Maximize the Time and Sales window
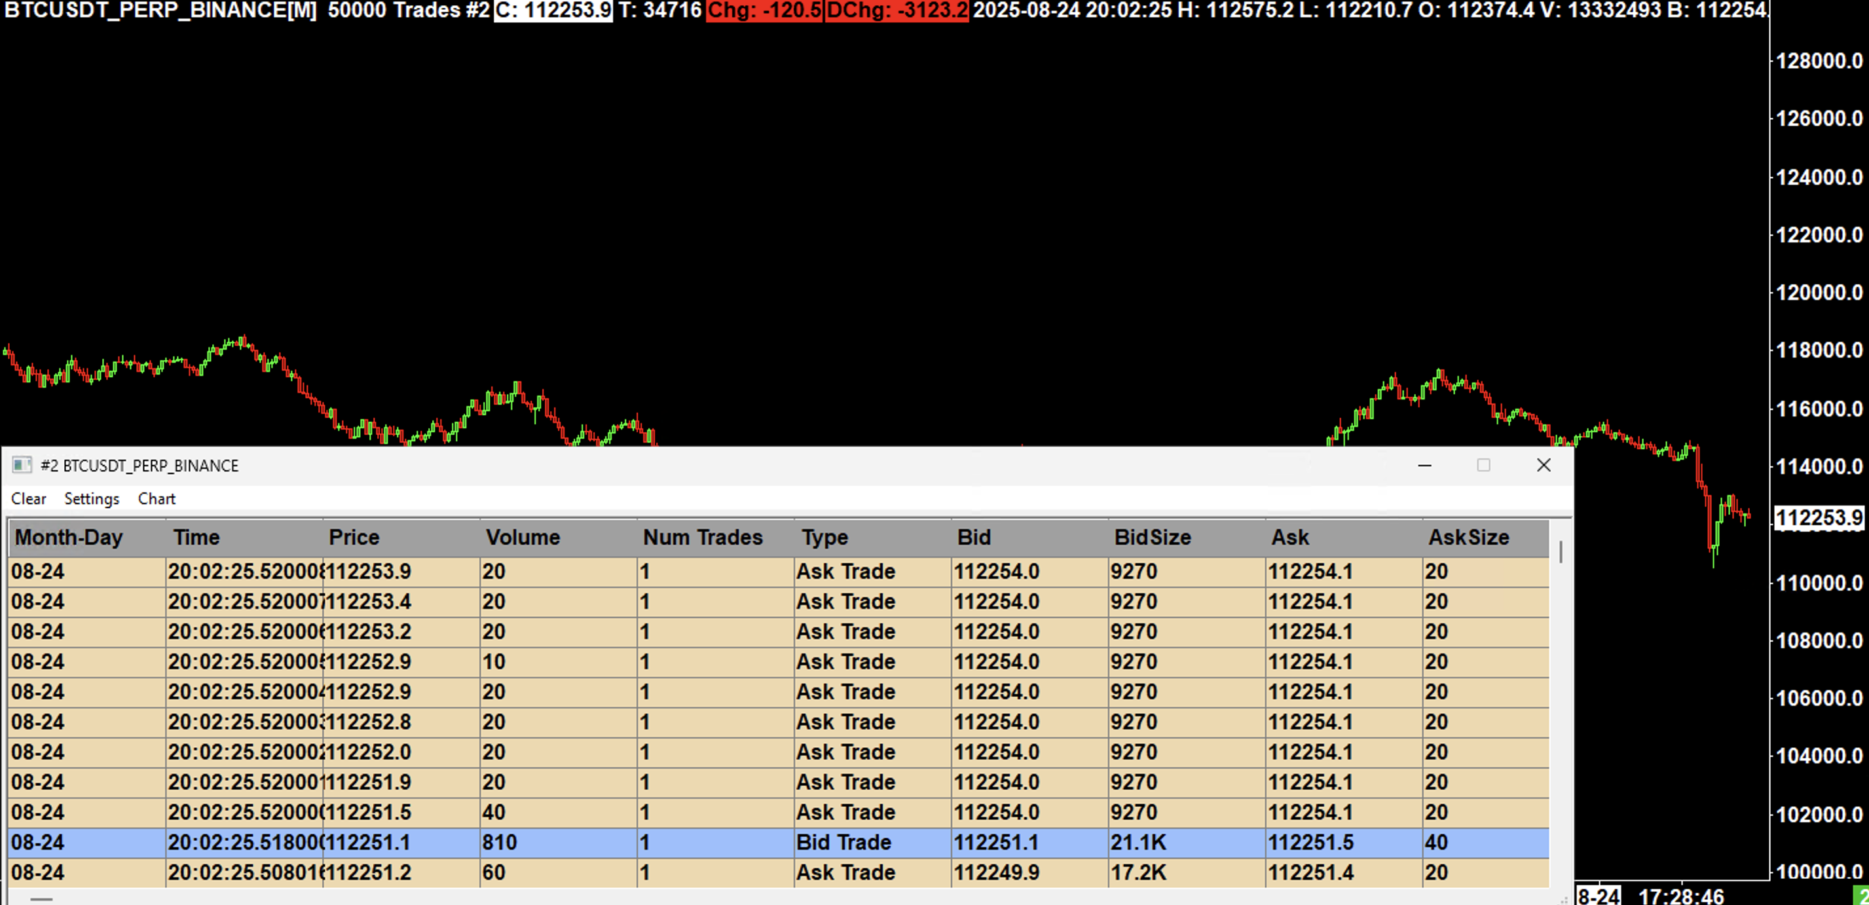 pos(1483,465)
